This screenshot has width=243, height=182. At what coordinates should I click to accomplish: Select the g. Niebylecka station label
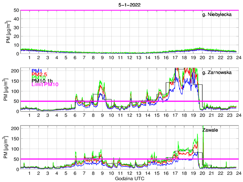pyautogui.click(x=216, y=14)
